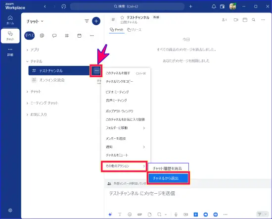View channel members icon
This screenshot has width=272, height=219.
(225, 20)
